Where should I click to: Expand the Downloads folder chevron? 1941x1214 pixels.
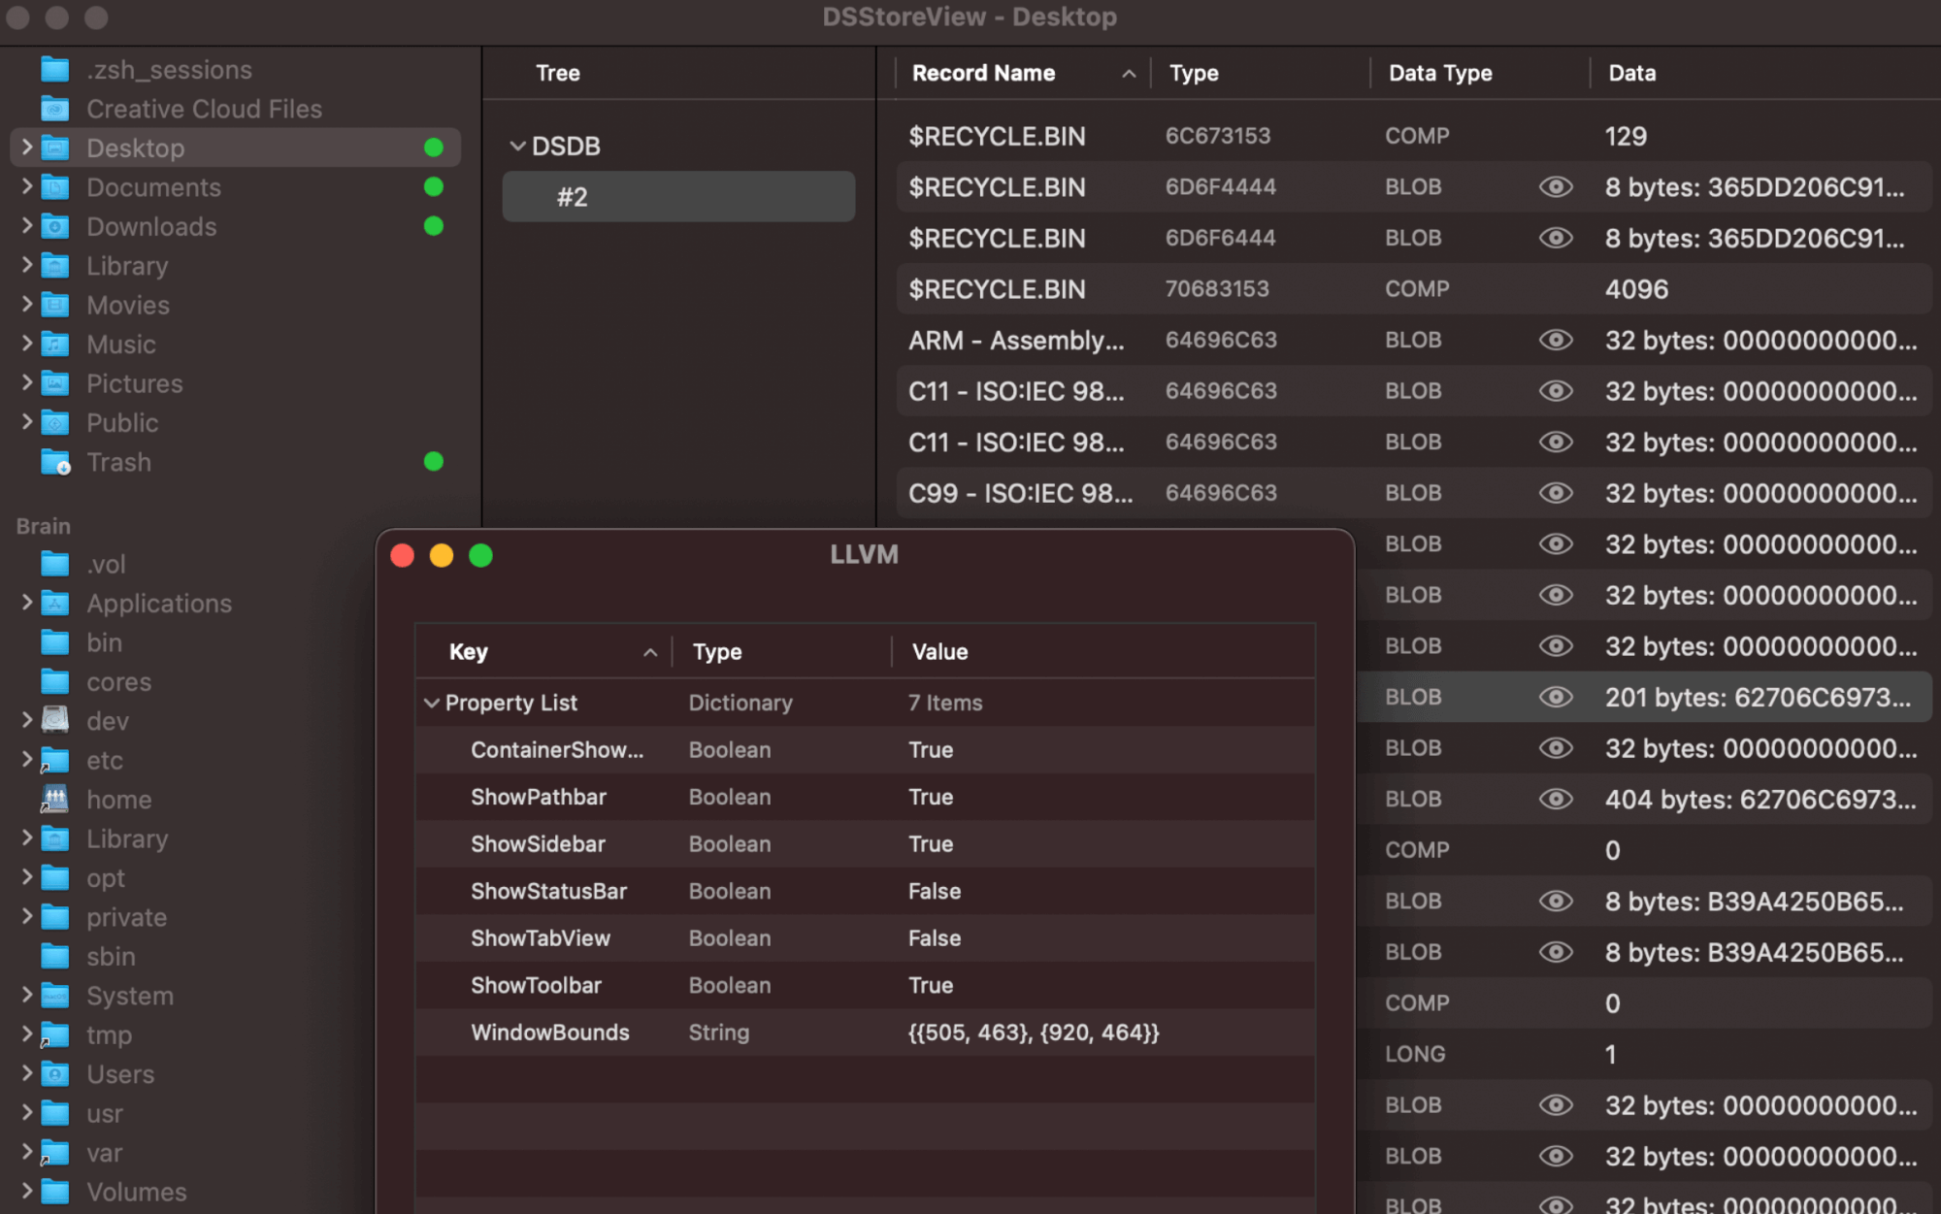[27, 226]
